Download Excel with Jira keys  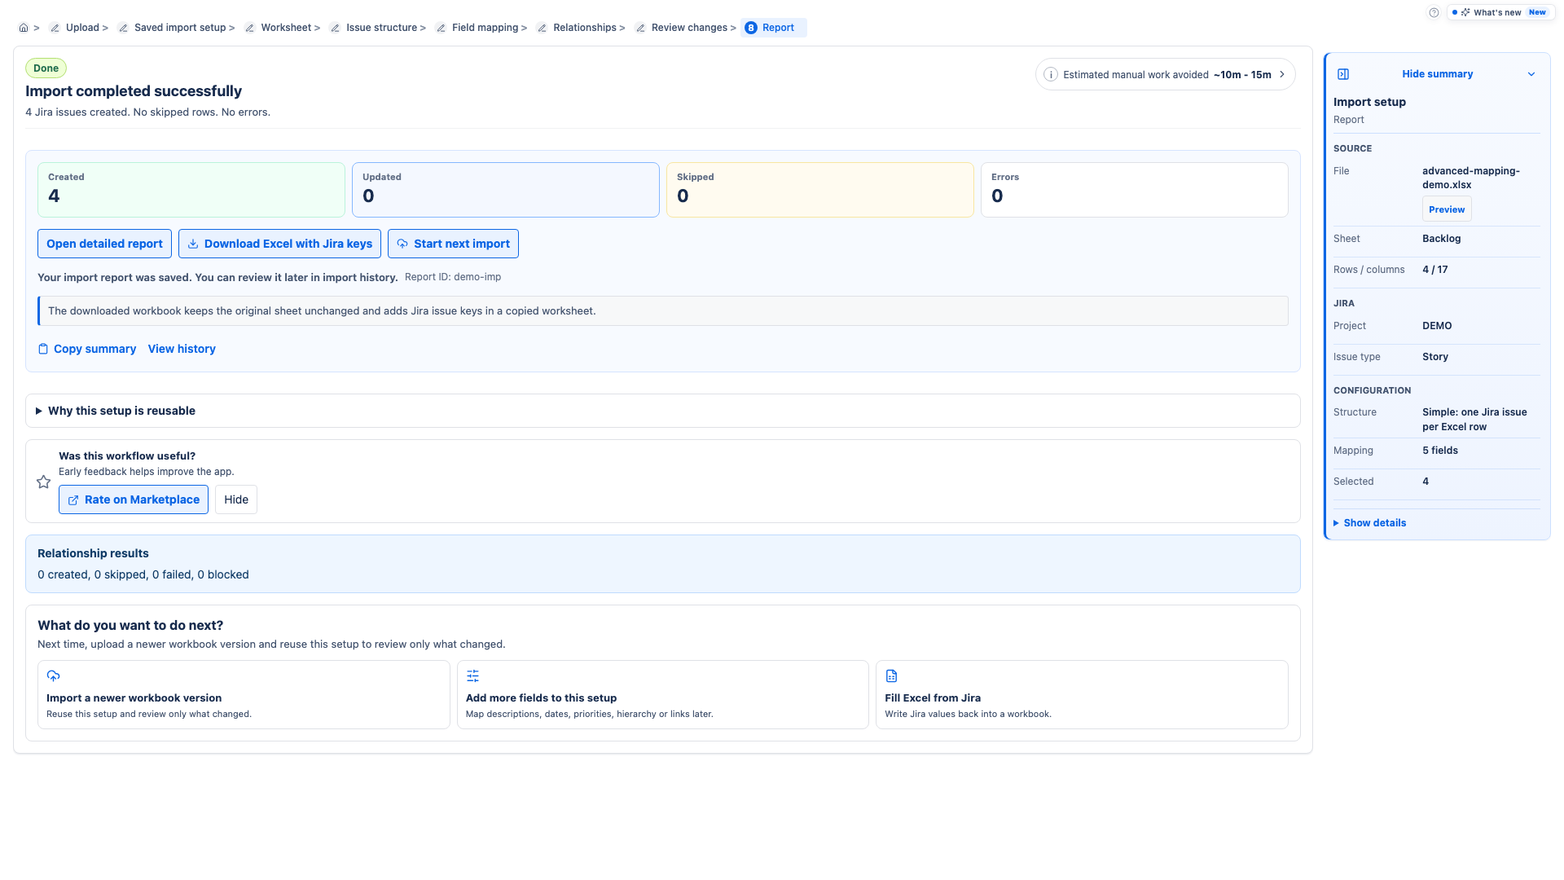(279, 244)
